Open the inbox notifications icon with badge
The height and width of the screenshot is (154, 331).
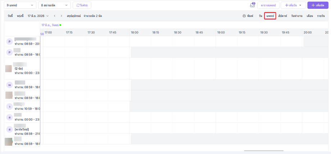point(253,5)
